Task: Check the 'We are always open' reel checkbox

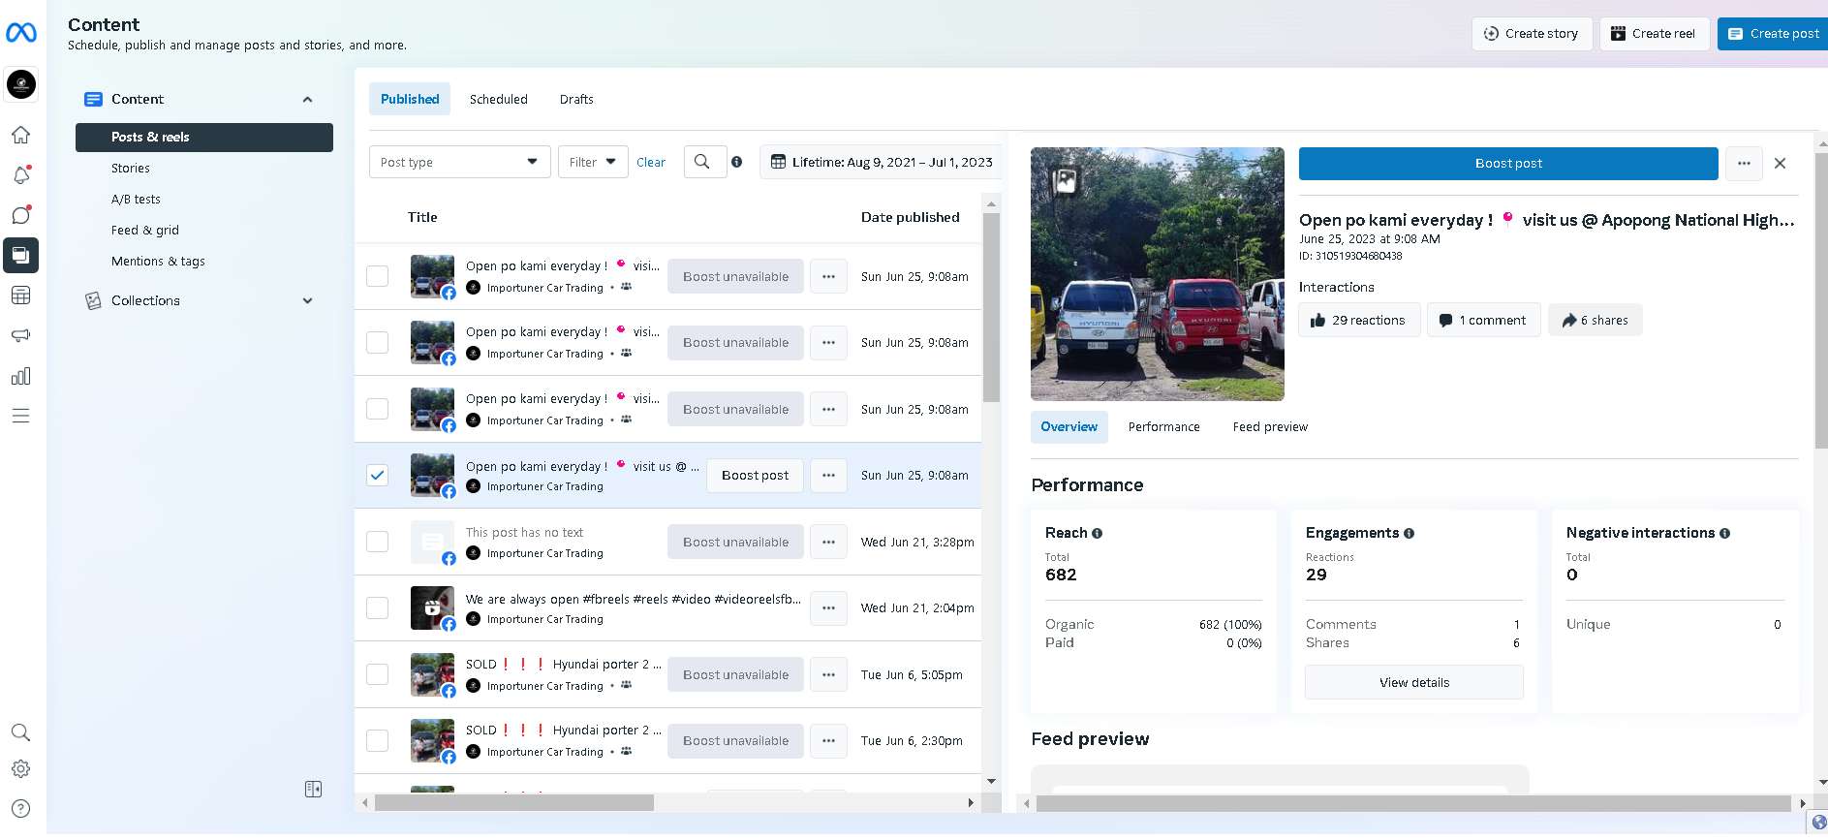Action: [x=378, y=608]
